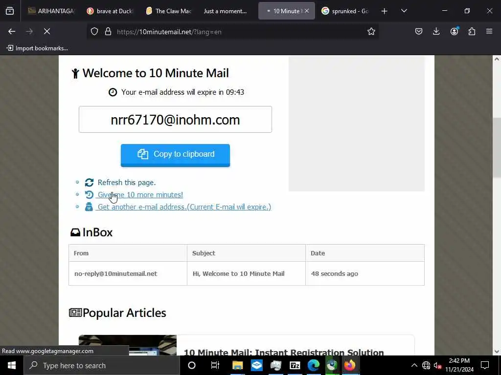501x375 pixels.
Task: Open the Save to Pocket icon
Action: tap(419, 32)
